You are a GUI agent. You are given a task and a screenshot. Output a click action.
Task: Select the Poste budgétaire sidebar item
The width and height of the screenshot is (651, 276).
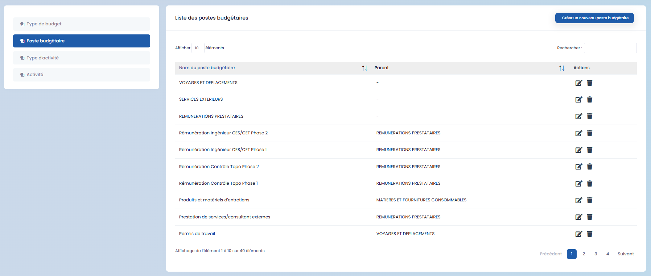82,41
